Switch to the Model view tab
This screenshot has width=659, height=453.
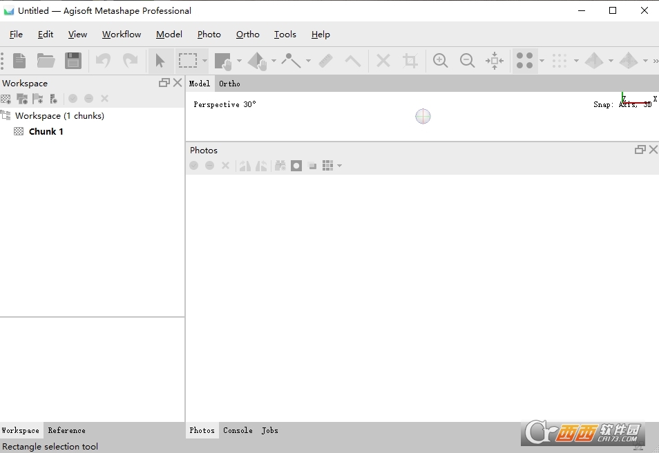tap(200, 84)
